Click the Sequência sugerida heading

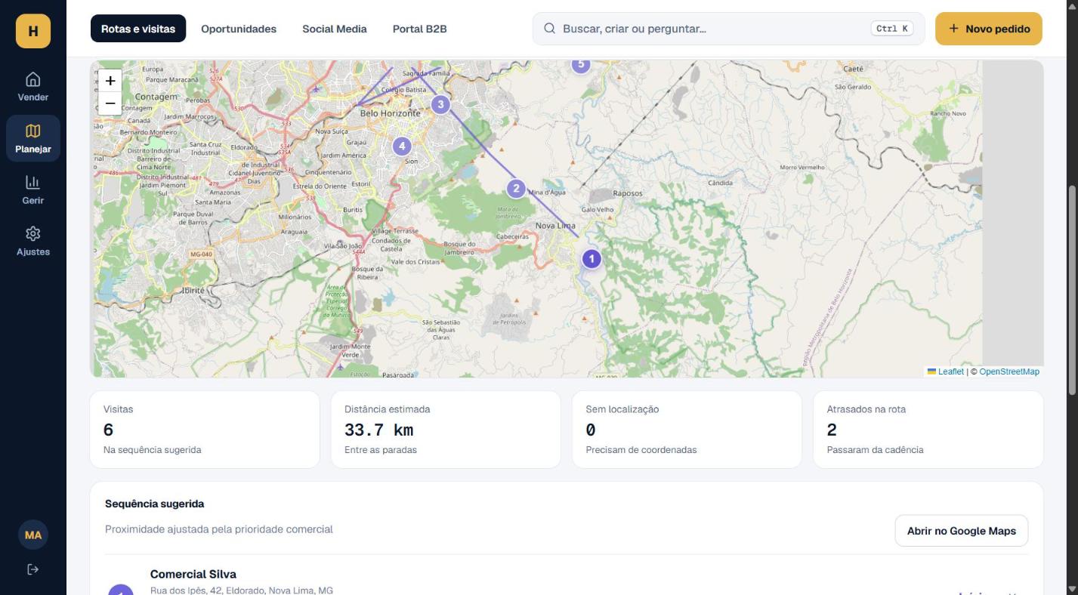click(155, 504)
